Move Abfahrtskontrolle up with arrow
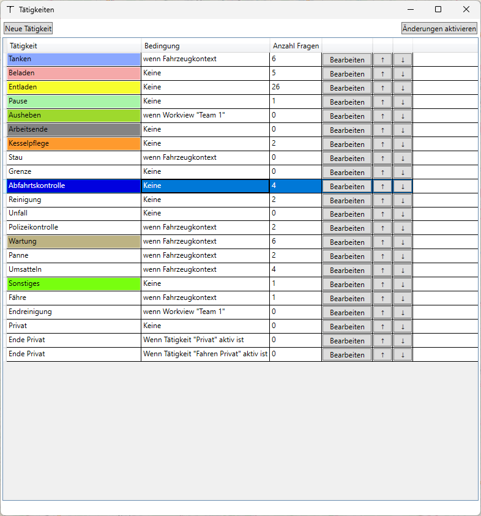This screenshot has height=516, width=481. click(x=382, y=187)
